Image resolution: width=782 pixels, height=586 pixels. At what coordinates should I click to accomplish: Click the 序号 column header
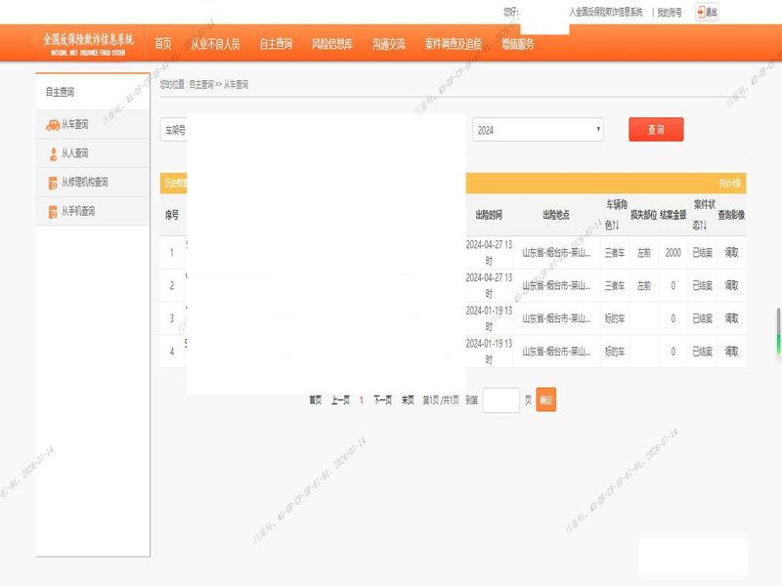(x=172, y=215)
